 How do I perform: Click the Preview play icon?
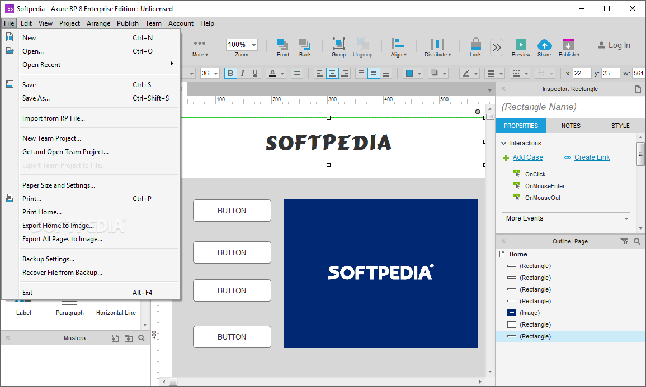(521, 44)
